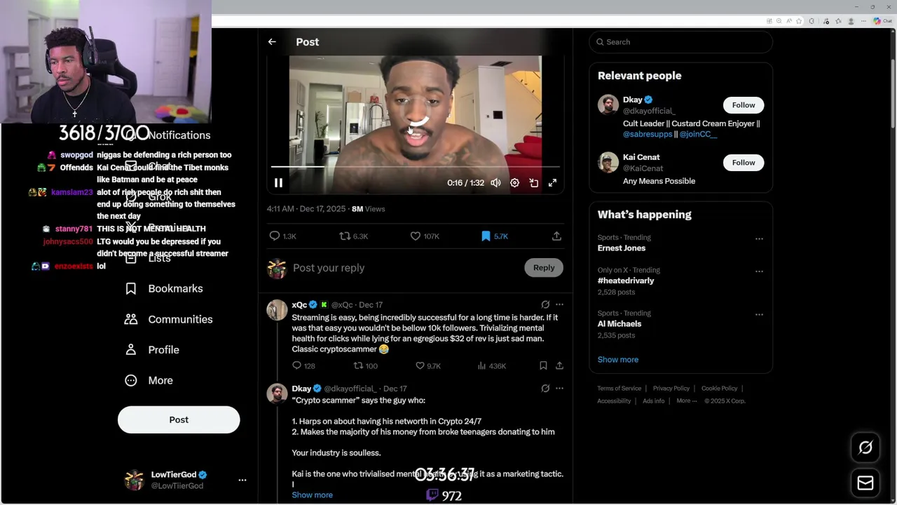Open options for Ernest Jones trend

click(759, 239)
